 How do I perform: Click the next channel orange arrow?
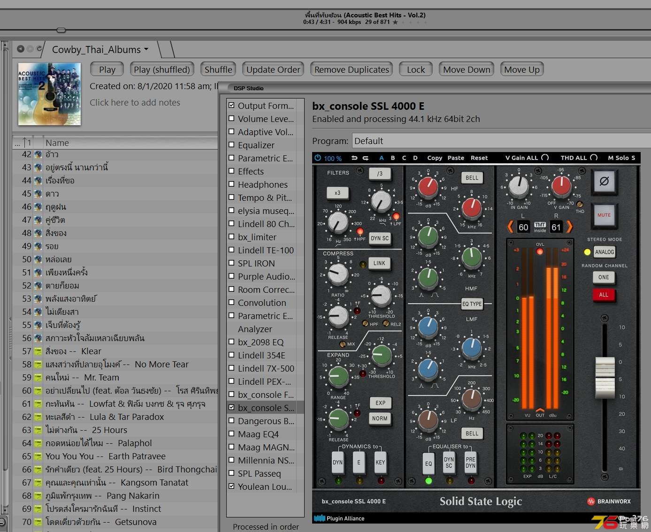569,227
